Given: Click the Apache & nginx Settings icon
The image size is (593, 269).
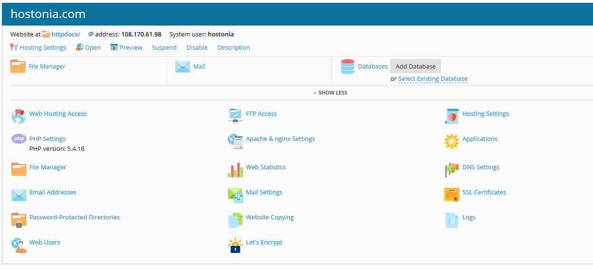Looking at the screenshot, I should pos(235,141).
